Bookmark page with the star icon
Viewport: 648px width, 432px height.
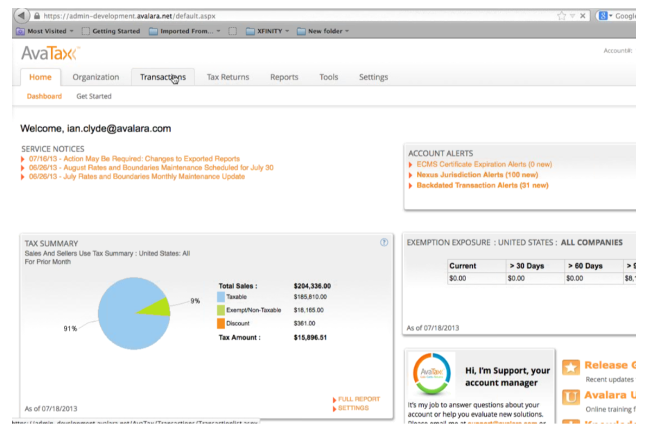[x=561, y=16]
